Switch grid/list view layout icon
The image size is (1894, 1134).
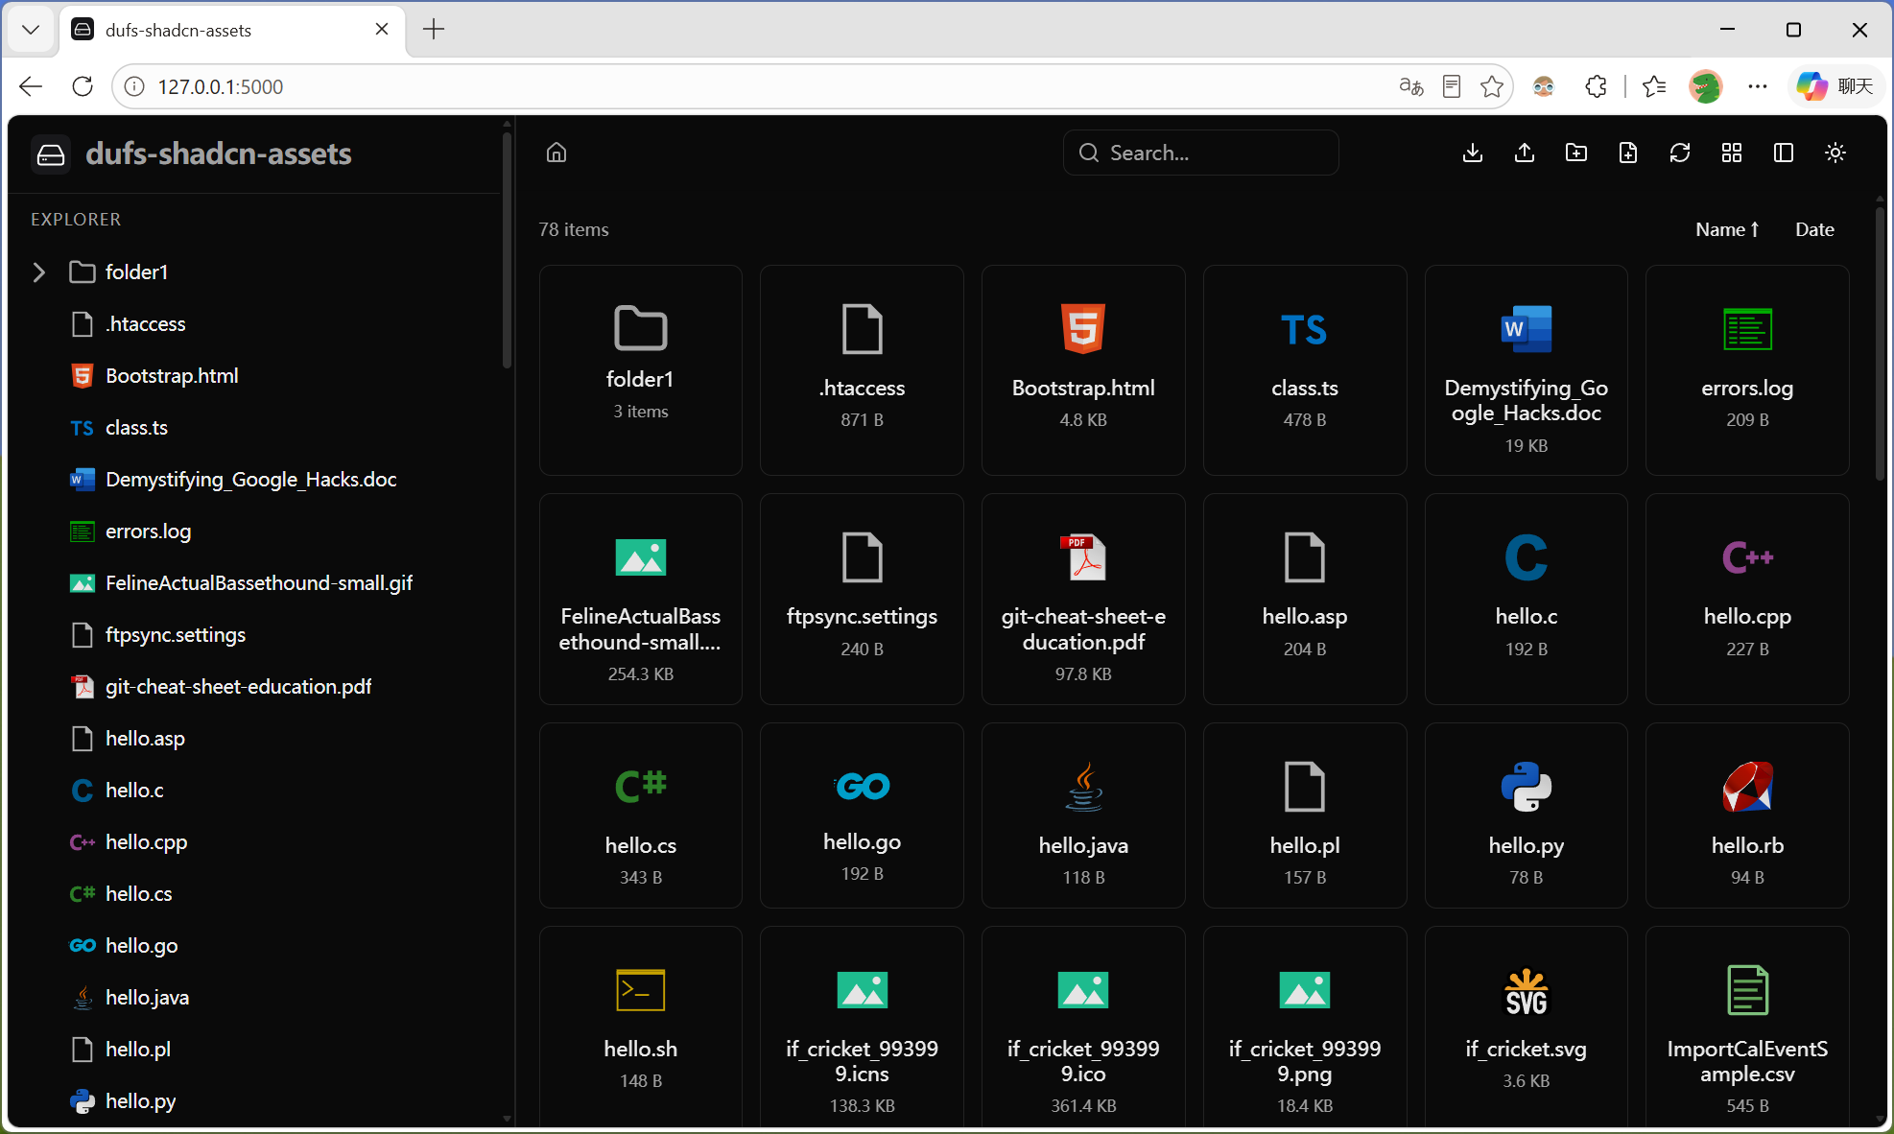tap(1732, 153)
